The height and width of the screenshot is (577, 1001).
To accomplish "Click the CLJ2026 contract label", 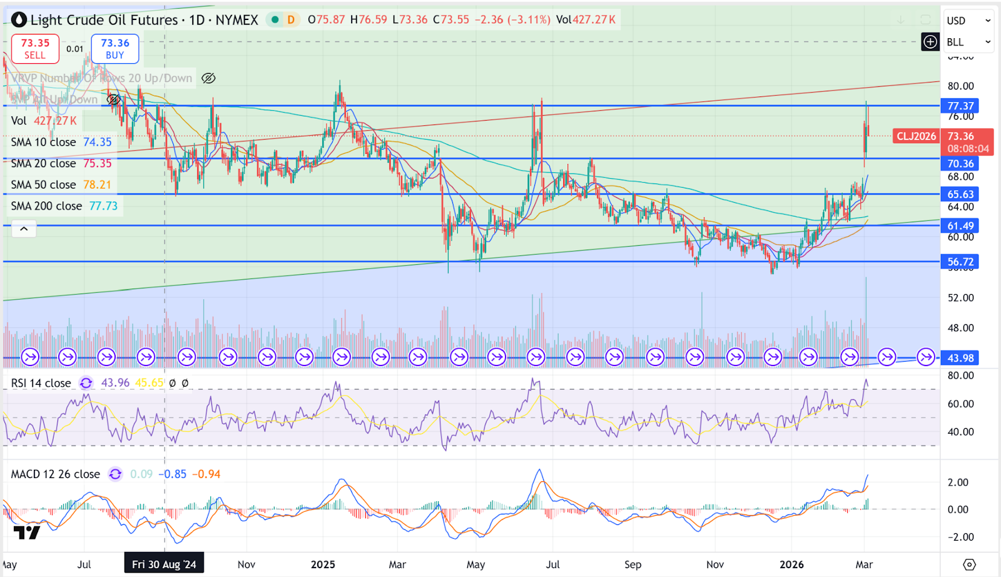I will pyautogui.click(x=917, y=136).
